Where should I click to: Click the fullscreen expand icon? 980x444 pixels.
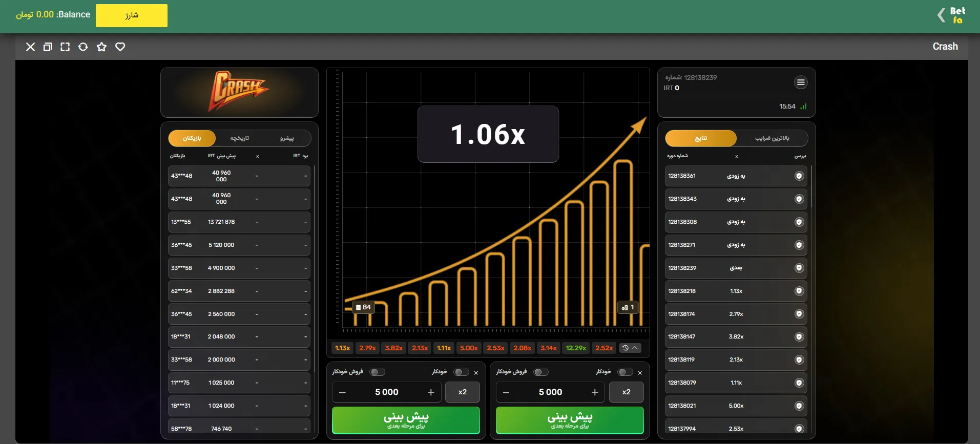pos(65,47)
